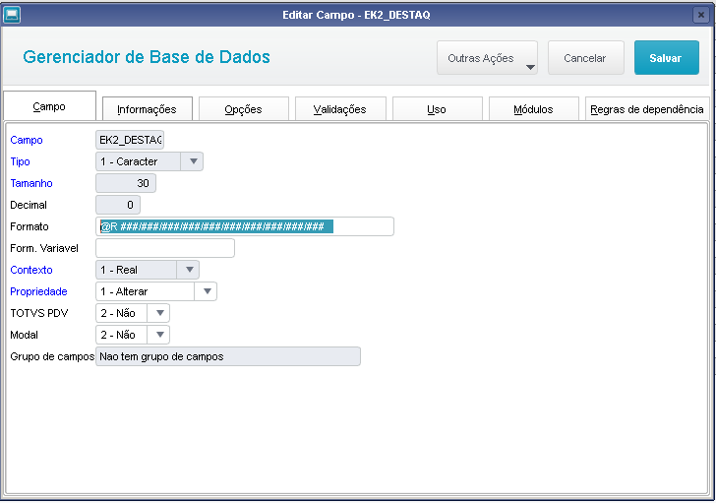Close the Editar Campo window
The image size is (716, 503).
pos(701,15)
